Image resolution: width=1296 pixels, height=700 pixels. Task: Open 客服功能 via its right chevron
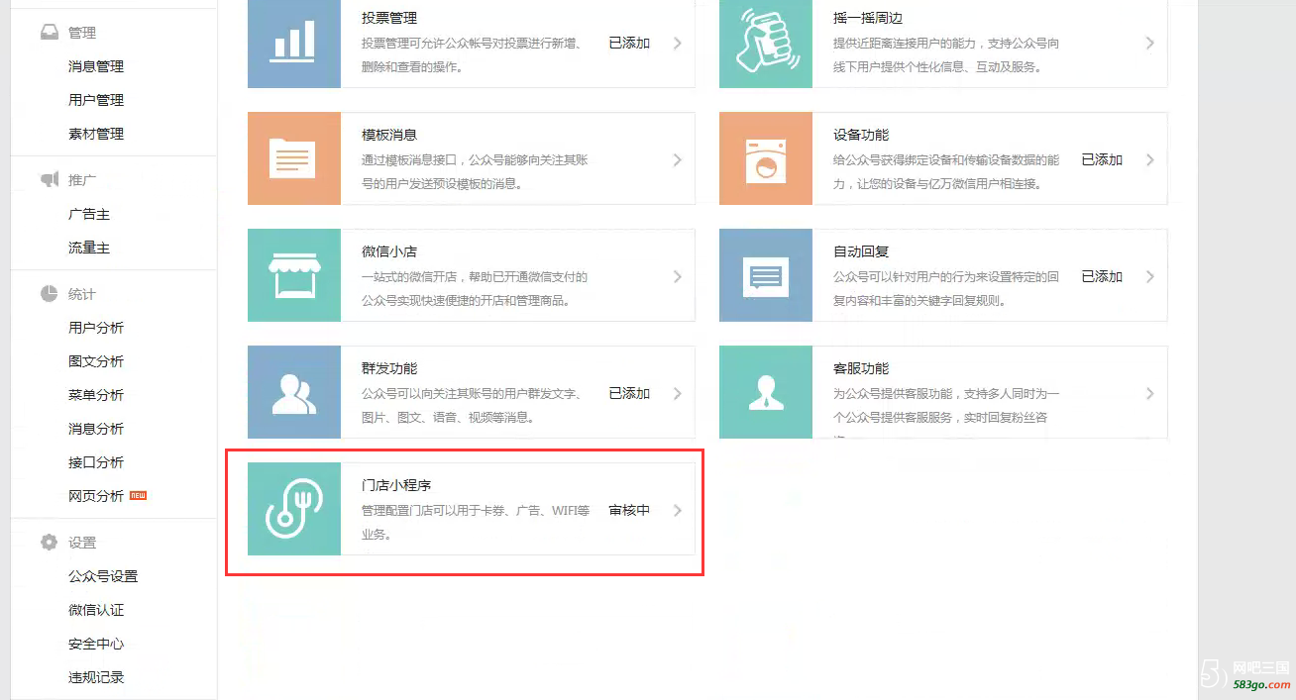(1149, 394)
